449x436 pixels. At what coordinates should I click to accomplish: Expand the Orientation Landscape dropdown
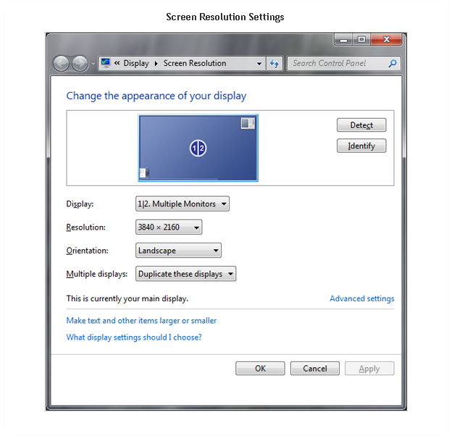pos(178,251)
